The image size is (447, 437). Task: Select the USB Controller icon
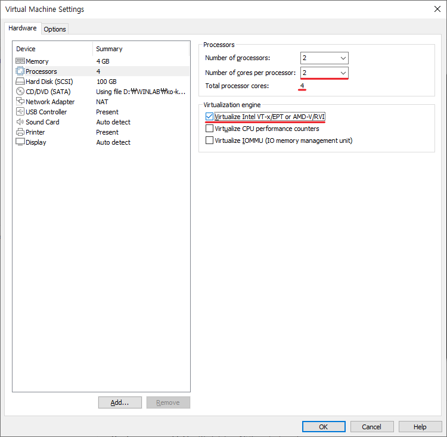pos(20,111)
